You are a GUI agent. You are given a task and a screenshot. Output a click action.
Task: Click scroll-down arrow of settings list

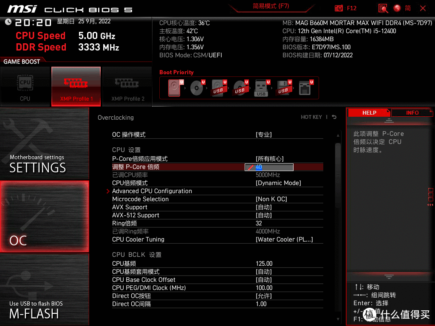click(x=338, y=319)
